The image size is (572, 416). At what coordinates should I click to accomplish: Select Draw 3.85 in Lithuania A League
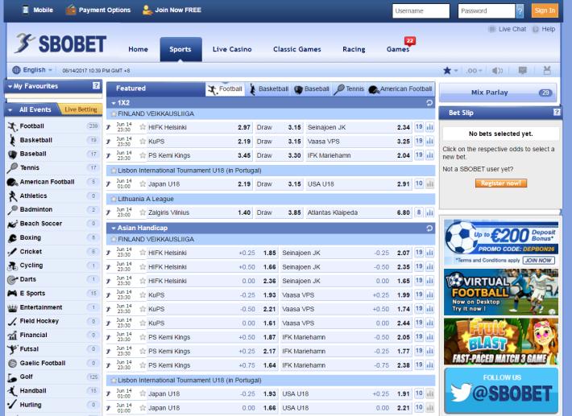278,212
